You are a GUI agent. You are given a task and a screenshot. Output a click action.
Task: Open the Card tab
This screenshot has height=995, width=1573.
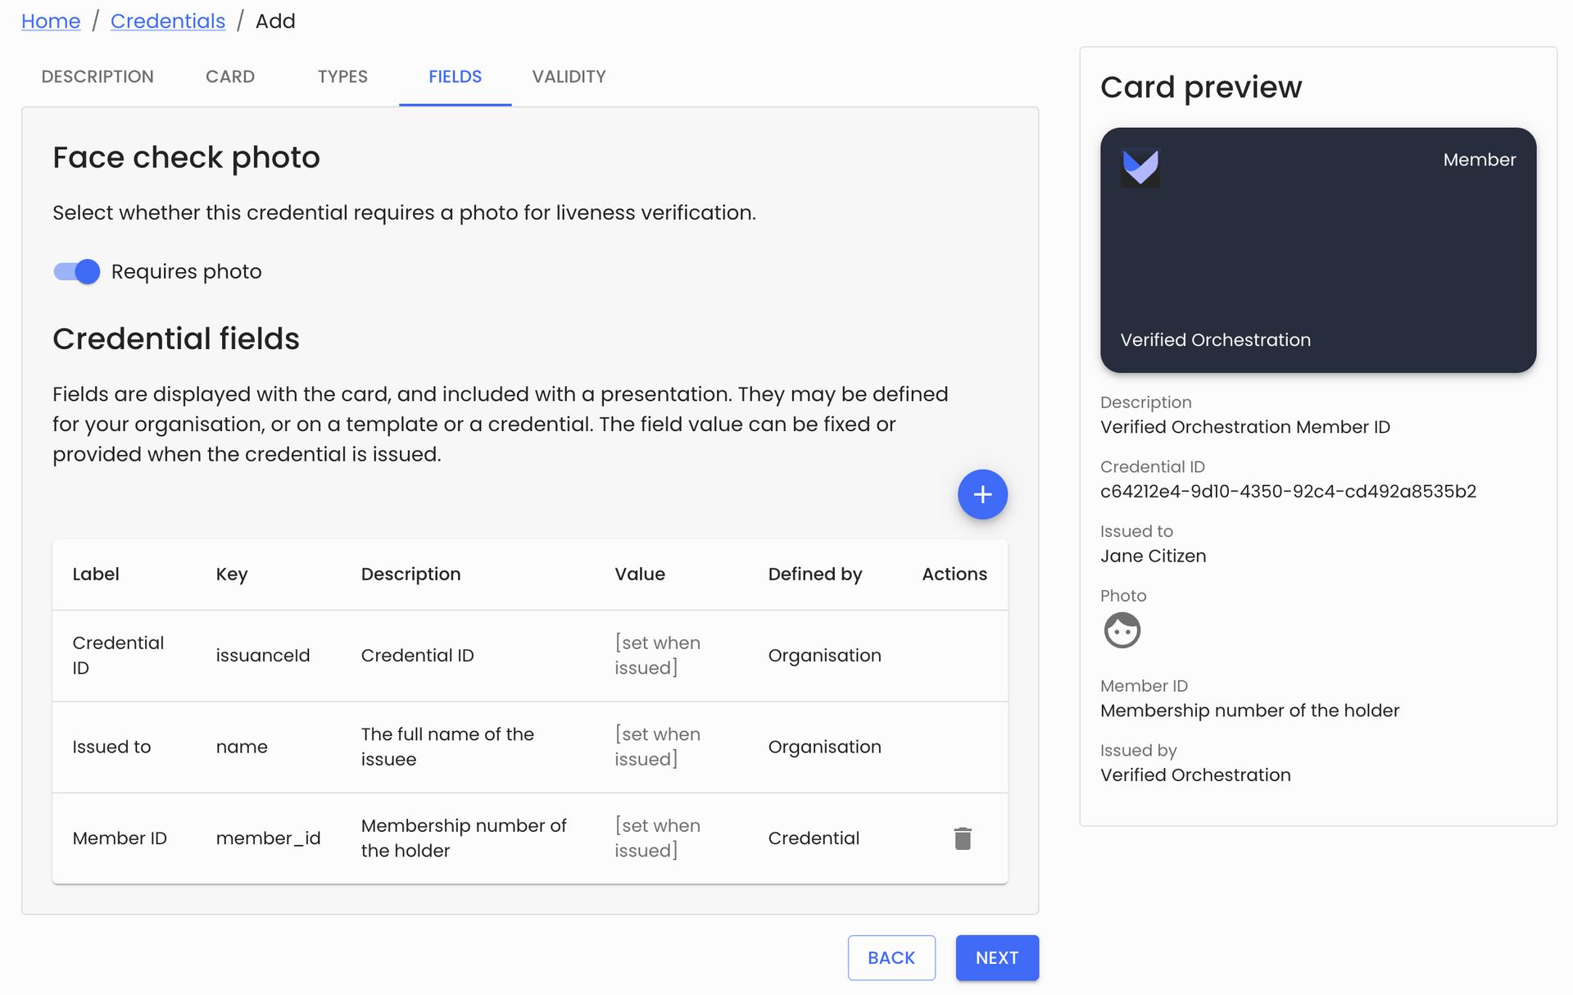coord(230,76)
